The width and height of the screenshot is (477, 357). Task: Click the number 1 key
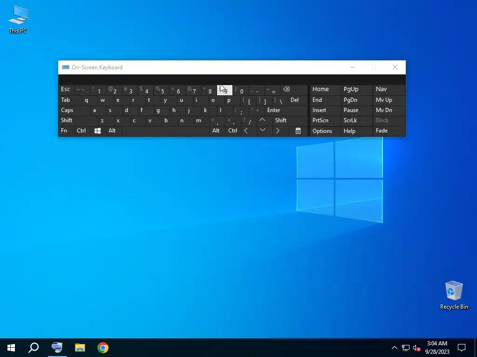98,90
